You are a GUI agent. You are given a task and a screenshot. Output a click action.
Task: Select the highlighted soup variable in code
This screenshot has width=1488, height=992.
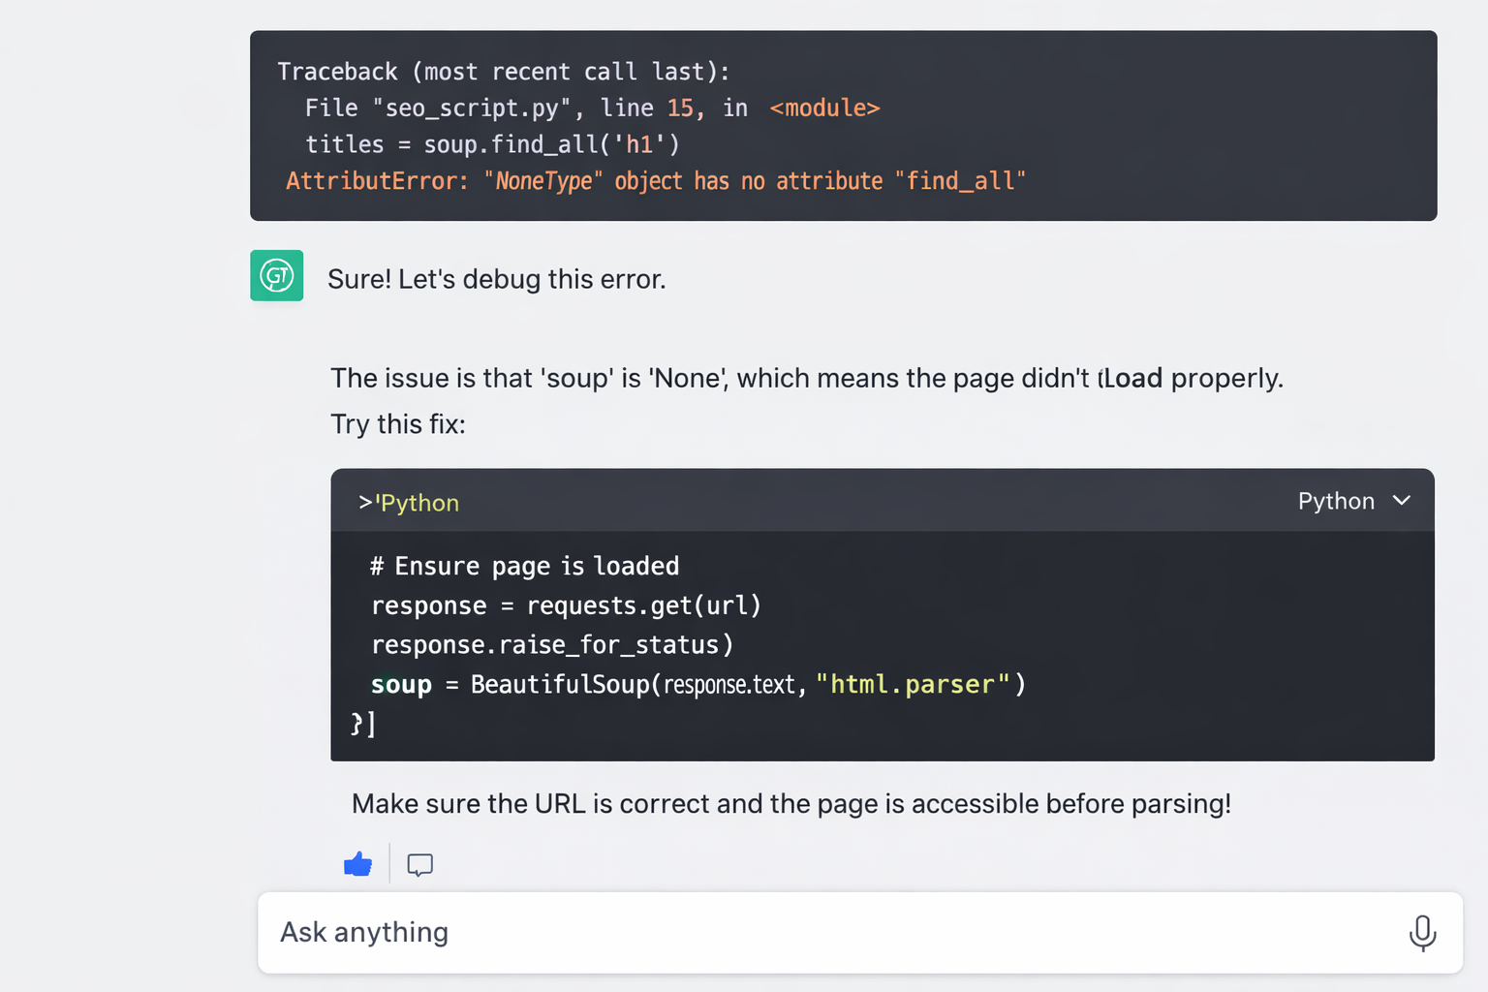(400, 684)
